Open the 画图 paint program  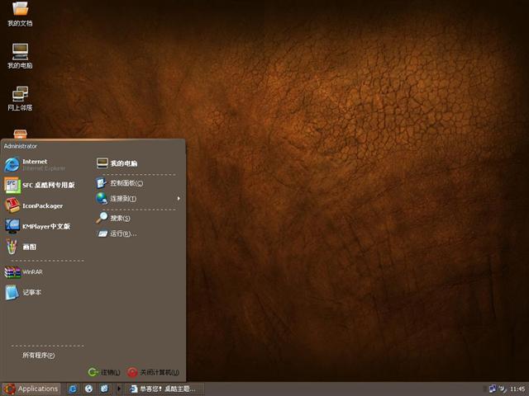point(21,247)
